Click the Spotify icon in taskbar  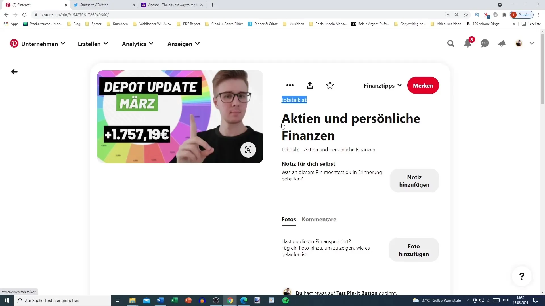tap(286, 300)
